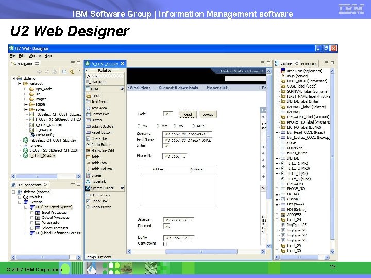Click the Outline vertical scrollbar down arrow

[332, 252]
